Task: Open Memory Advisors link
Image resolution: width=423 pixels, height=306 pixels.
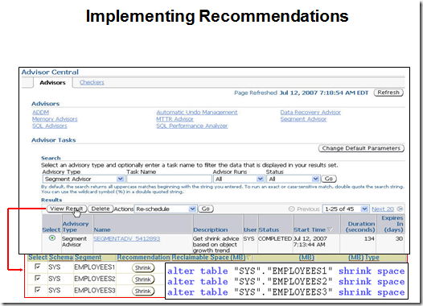Action: coord(55,119)
